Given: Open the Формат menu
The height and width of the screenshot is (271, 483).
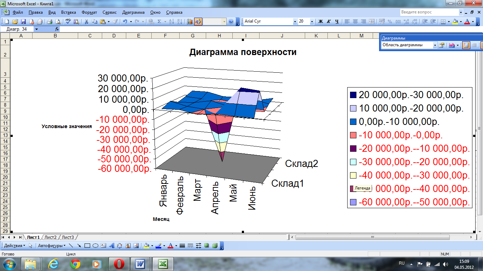Looking at the screenshot, I should (x=89, y=12).
